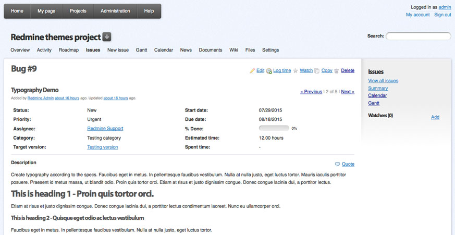Open the Testing version link
This screenshot has height=235, width=455.
(103, 147)
